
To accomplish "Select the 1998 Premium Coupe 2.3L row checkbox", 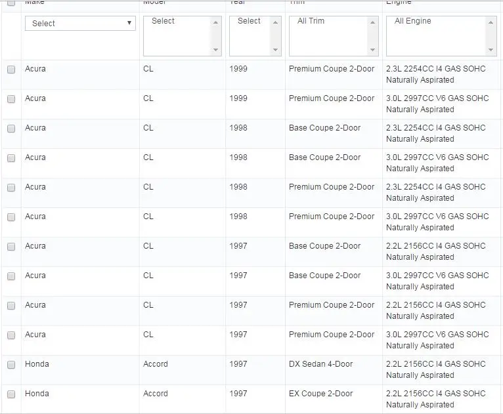I will (x=11, y=188).
